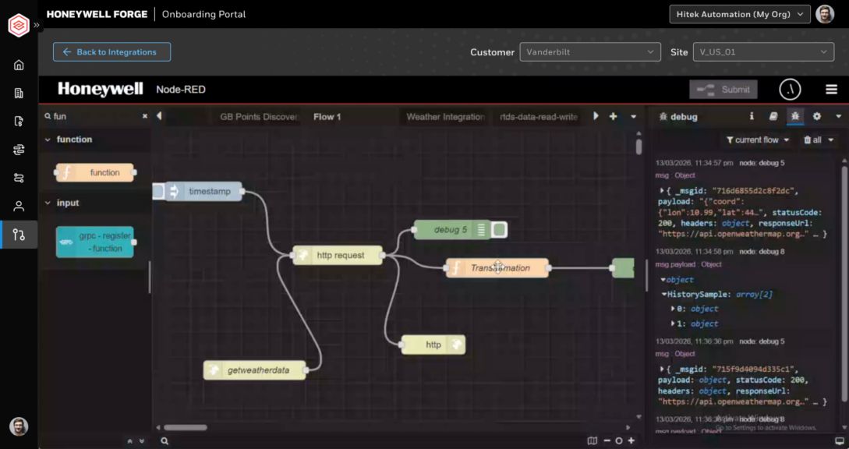Toggle the navigator map icon
849x449 pixels.
pyautogui.click(x=593, y=441)
